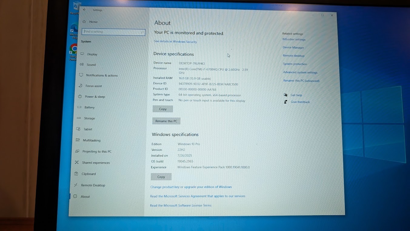The image size is (410, 231).
Task: Select Battery settings page
Action: (89, 107)
